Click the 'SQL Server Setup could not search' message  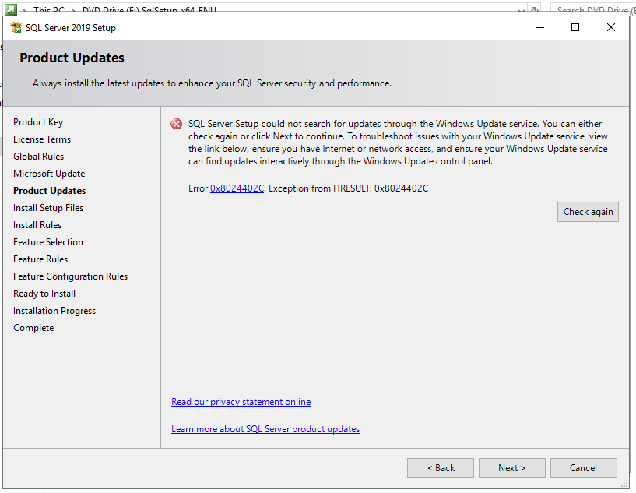click(398, 143)
